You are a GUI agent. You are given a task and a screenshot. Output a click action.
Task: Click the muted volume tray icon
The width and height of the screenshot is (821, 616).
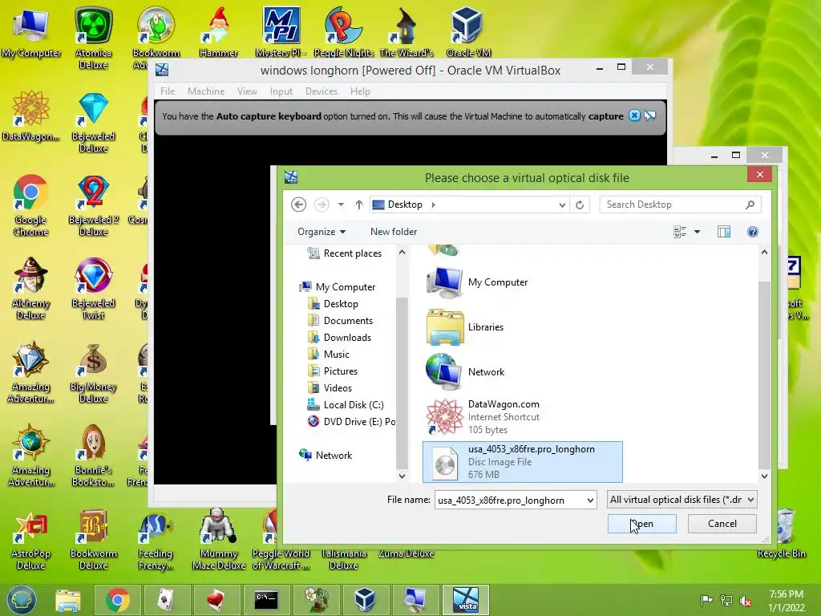[x=746, y=601]
